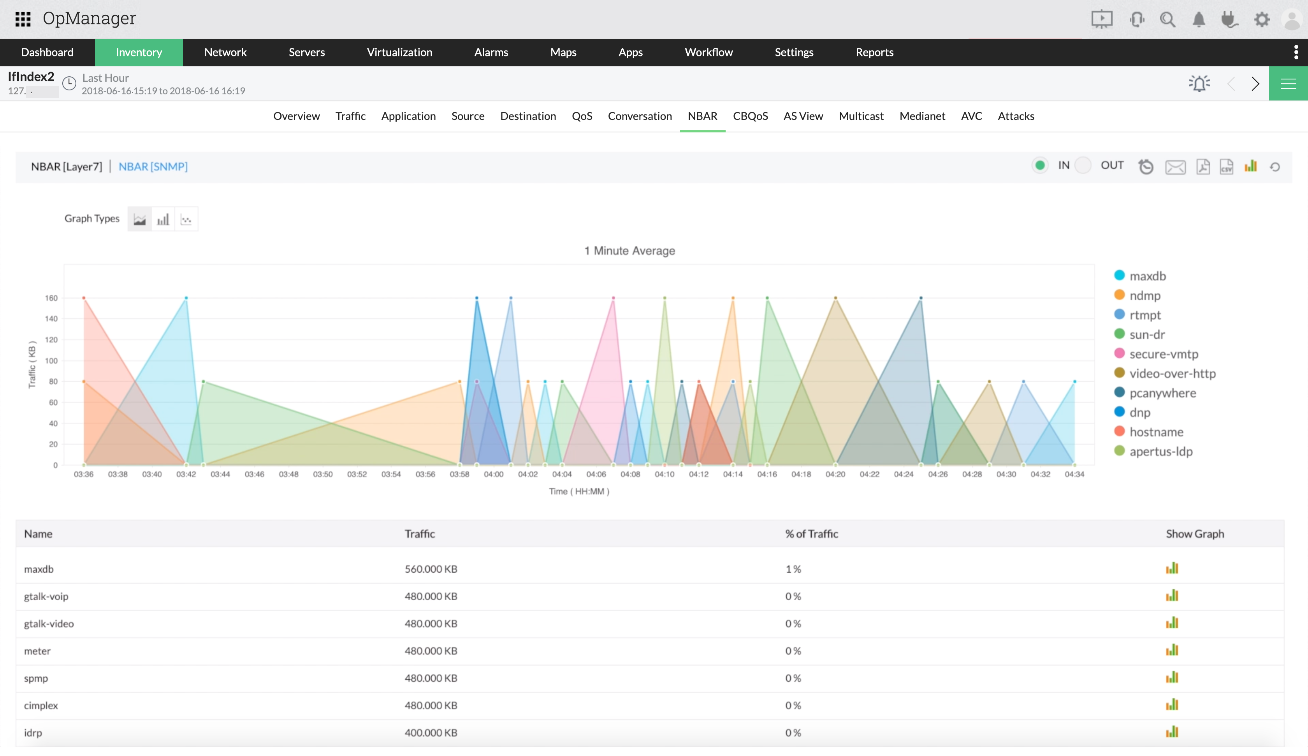Open the green hamburger side menu
The image size is (1308, 756).
(x=1288, y=84)
